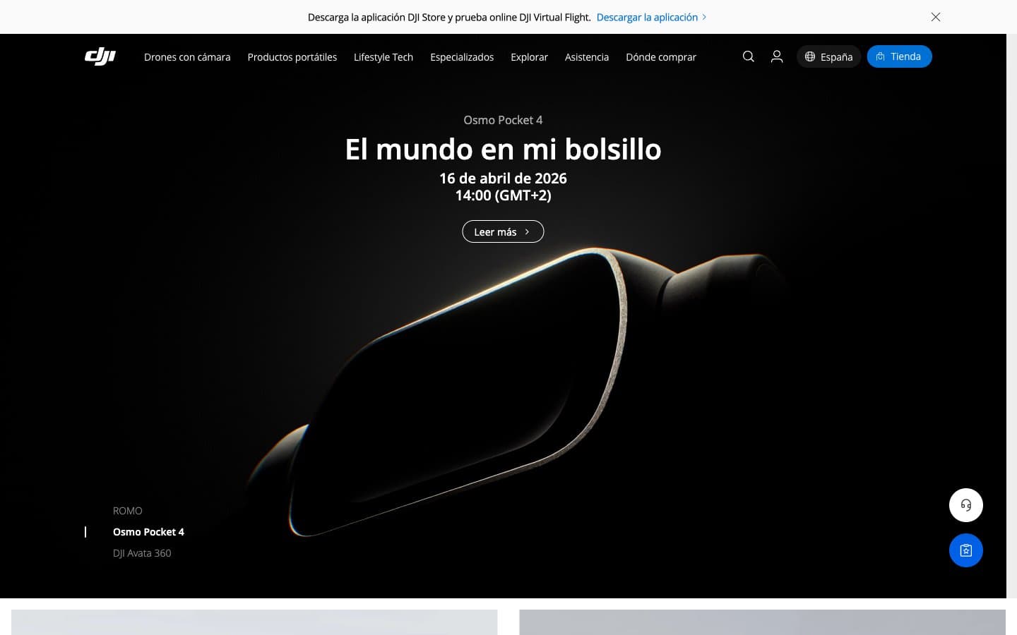1017x635 pixels.
Task: Click the 14:00 (GMT+2) time text
Action: click(503, 195)
